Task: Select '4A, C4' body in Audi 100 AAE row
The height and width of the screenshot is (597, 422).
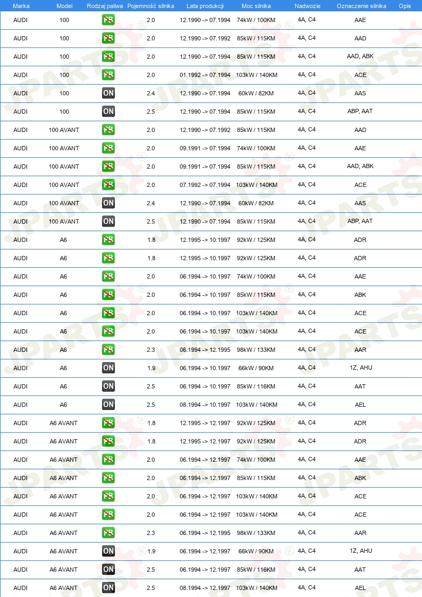Action: pos(307,20)
